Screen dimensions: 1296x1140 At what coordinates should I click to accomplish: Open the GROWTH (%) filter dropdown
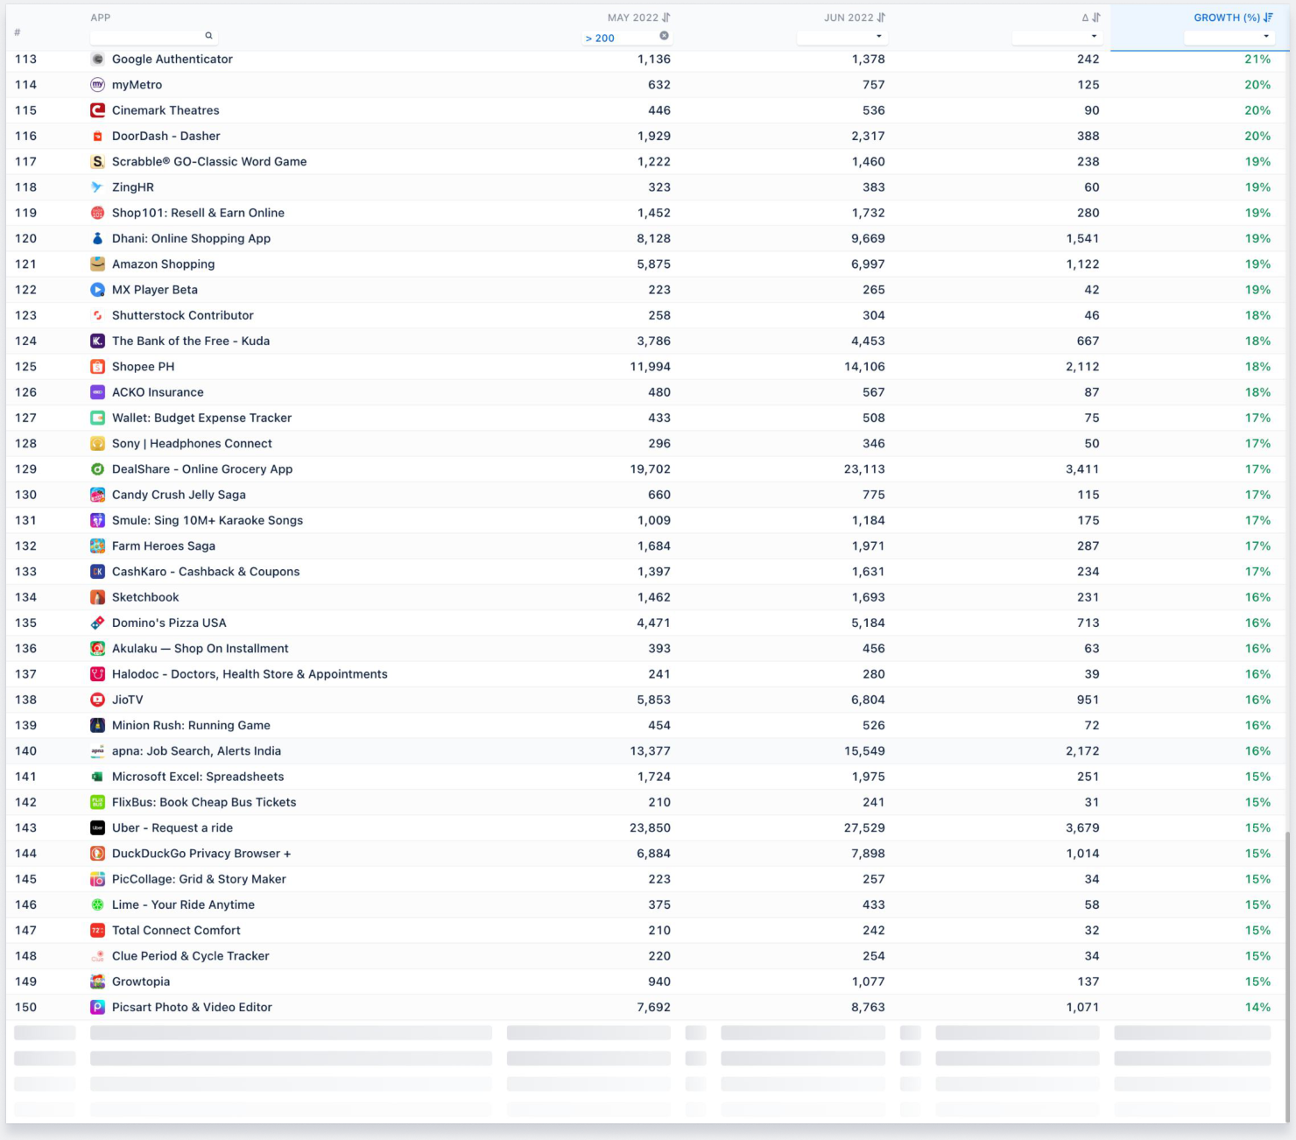[1266, 37]
